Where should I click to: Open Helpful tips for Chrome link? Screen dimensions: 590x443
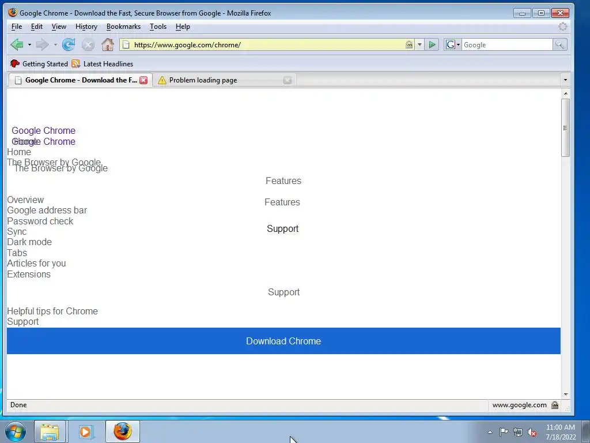(x=52, y=311)
